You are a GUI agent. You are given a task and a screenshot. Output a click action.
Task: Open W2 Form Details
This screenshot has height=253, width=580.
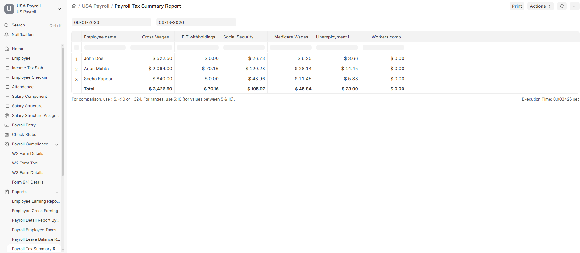pyautogui.click(x=28, y=154)
